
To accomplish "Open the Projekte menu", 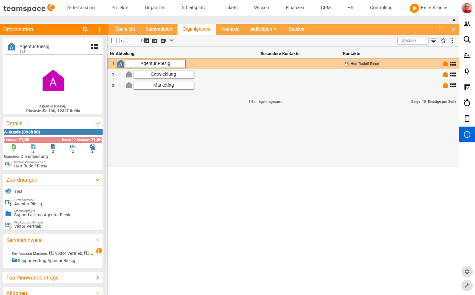I will point(120,8).
